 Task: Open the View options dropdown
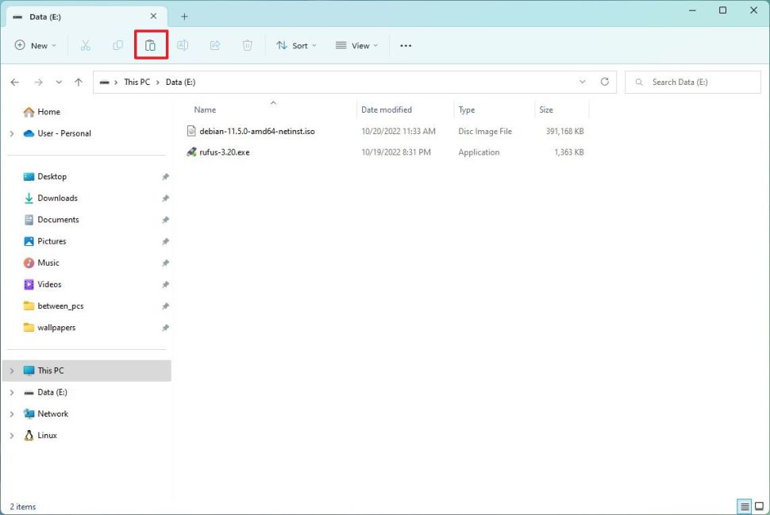(x=356, y=45)
